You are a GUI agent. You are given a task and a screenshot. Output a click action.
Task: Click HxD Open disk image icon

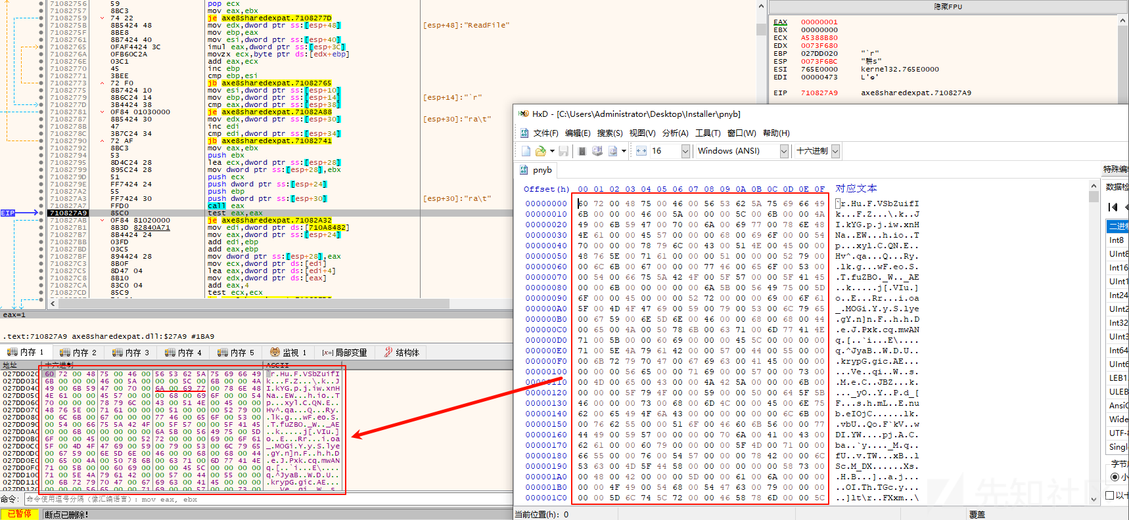tap(613, 151)
